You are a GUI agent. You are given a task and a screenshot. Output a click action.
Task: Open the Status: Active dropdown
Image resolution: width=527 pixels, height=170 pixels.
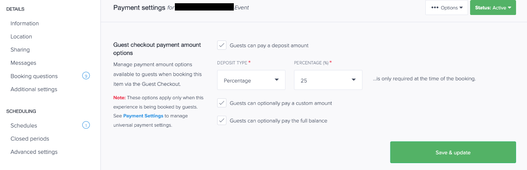(492, 8)
